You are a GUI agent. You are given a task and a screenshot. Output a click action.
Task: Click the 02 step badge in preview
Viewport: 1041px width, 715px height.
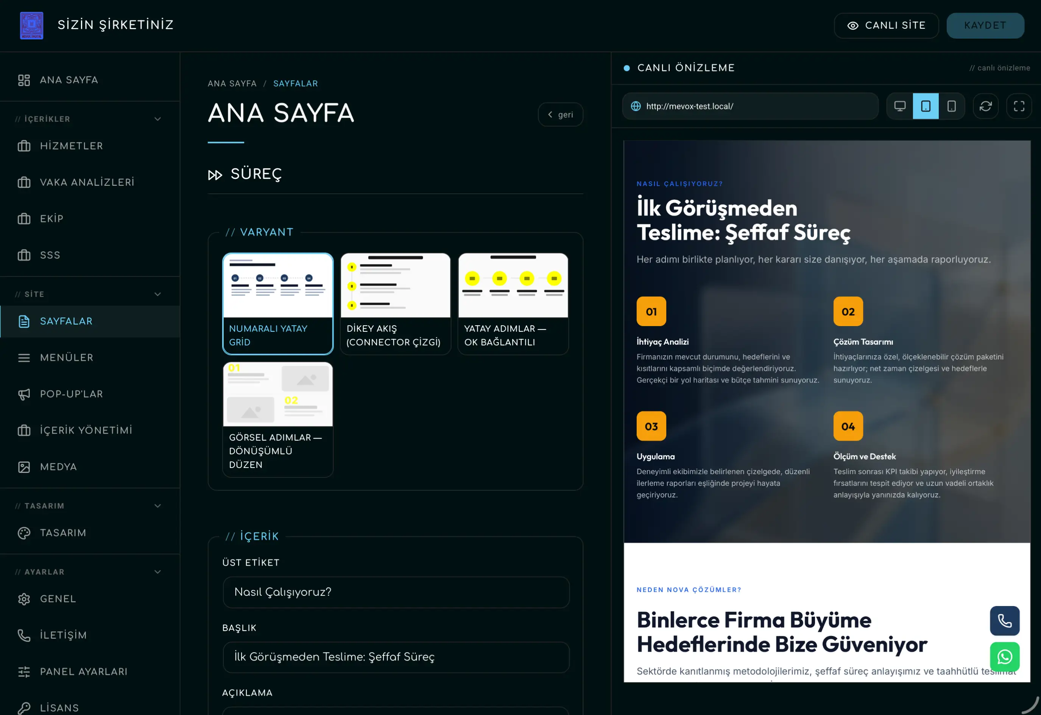click(848, 312)
